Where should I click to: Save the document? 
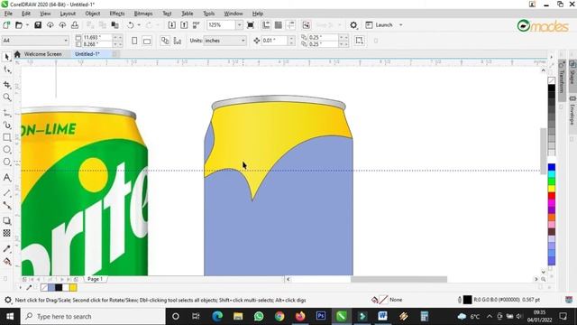tap(38, 25)
